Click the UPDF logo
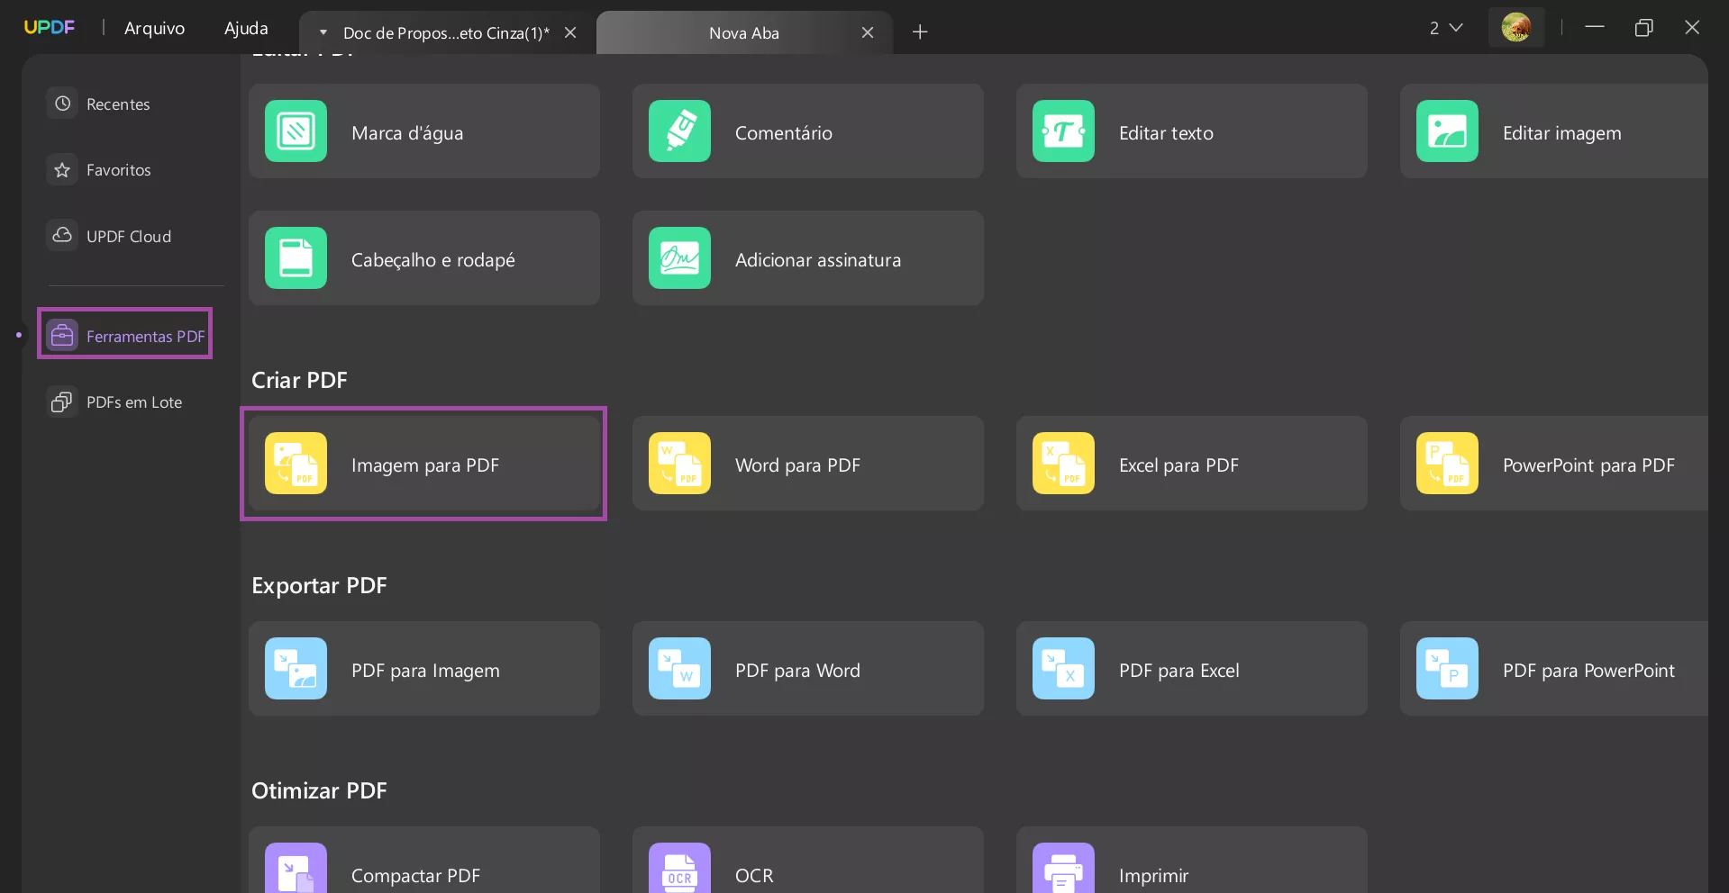Screen dimensions: 1729x893 point(49,28)
